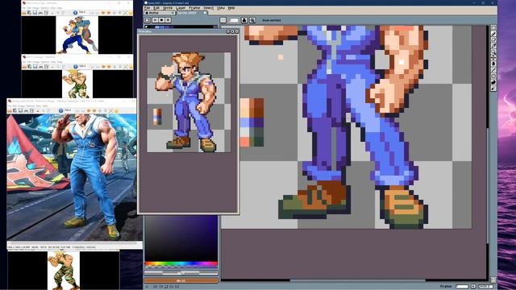Open the Layer menu in Aseprite

(181, 8)
